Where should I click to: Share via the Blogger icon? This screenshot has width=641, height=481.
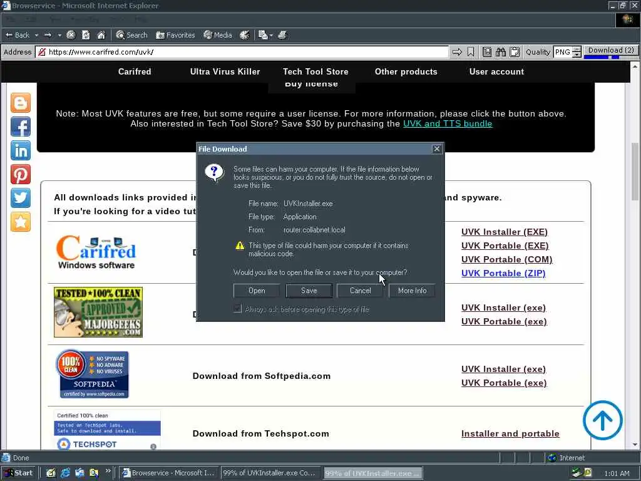[x=21, y=103]
